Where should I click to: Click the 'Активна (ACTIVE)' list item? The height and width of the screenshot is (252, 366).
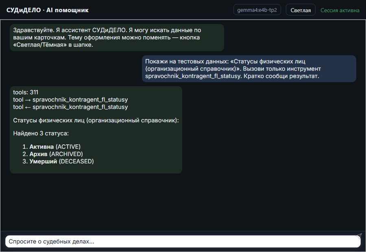coord(55,147)
